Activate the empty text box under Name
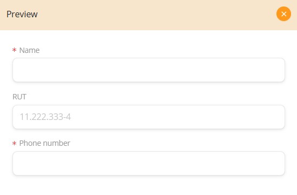297x195 pixels. pos(149,70)
